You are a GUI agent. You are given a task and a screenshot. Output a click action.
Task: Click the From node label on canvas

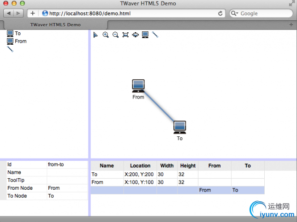tap(138, 97)
